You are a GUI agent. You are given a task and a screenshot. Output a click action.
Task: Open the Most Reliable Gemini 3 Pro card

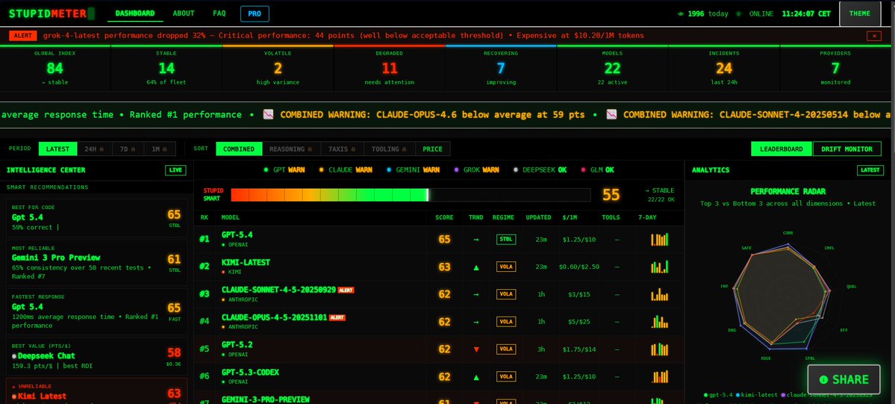(x=96, y=264)
